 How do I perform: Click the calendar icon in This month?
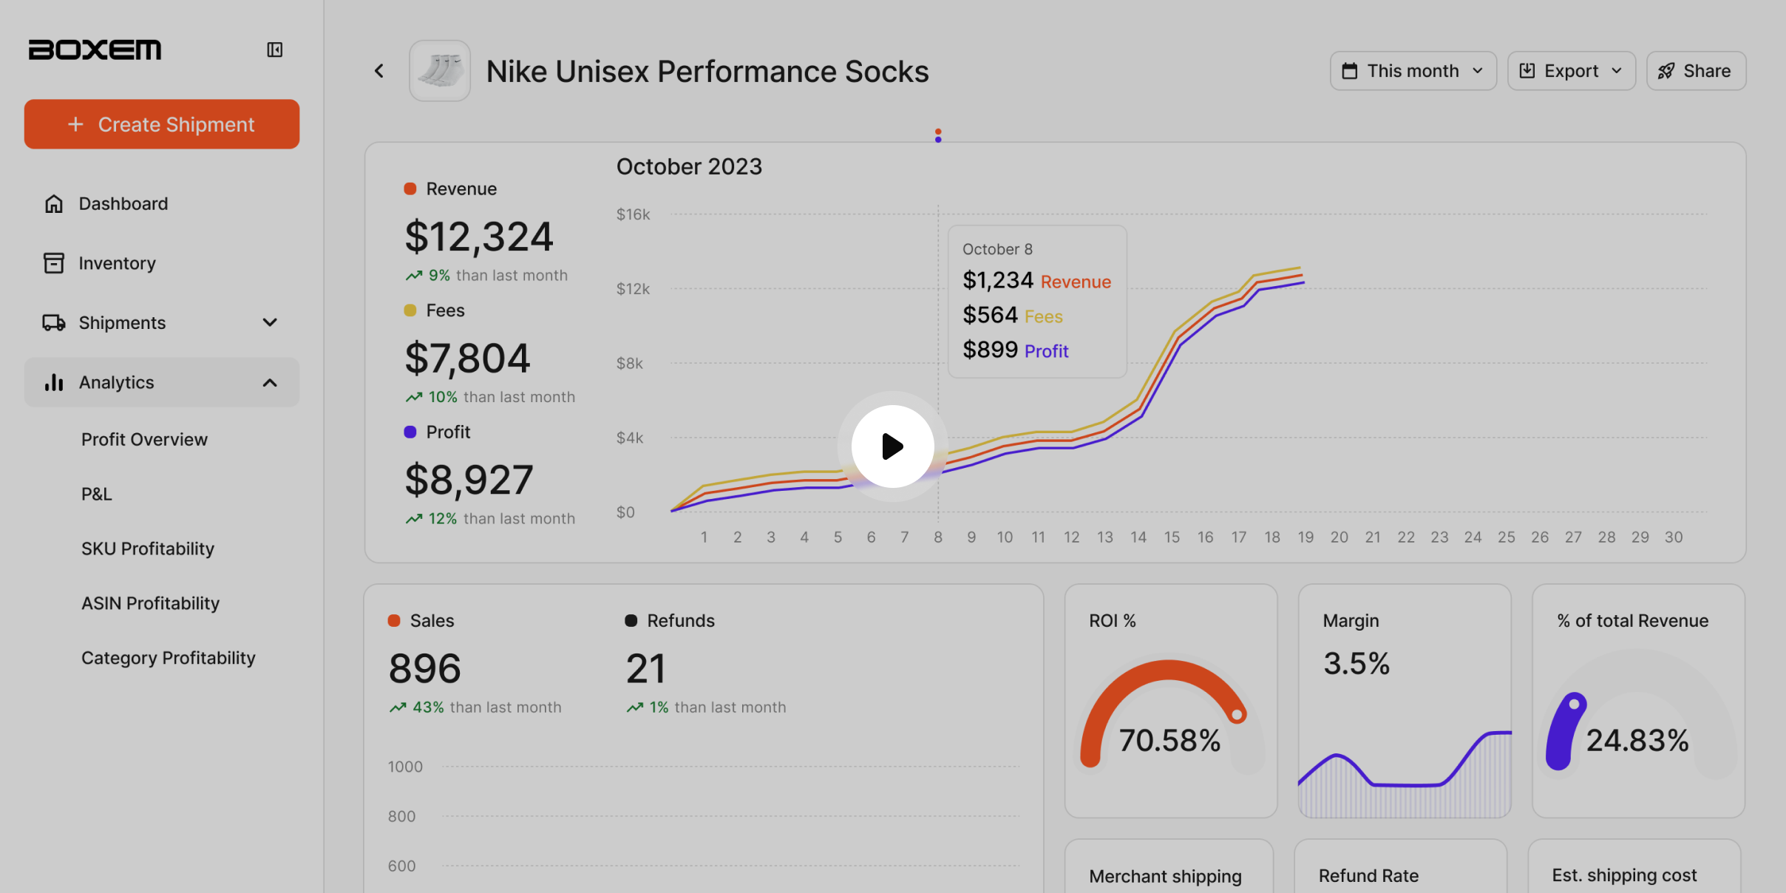pos(1349,71)
